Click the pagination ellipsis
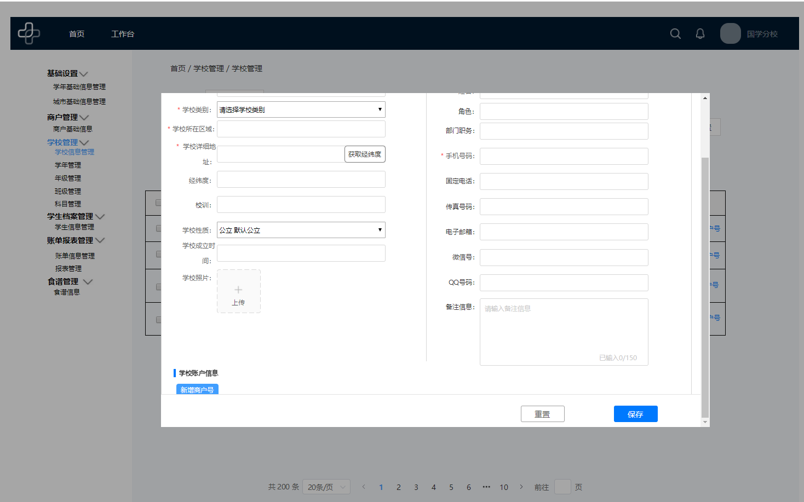This screenshot has width=804, height=502. pos(486,487)
